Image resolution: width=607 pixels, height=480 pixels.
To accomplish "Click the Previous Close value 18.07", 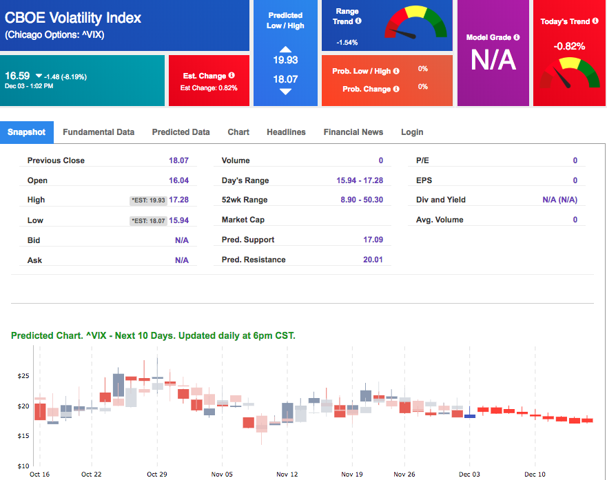I will point(179,160).
